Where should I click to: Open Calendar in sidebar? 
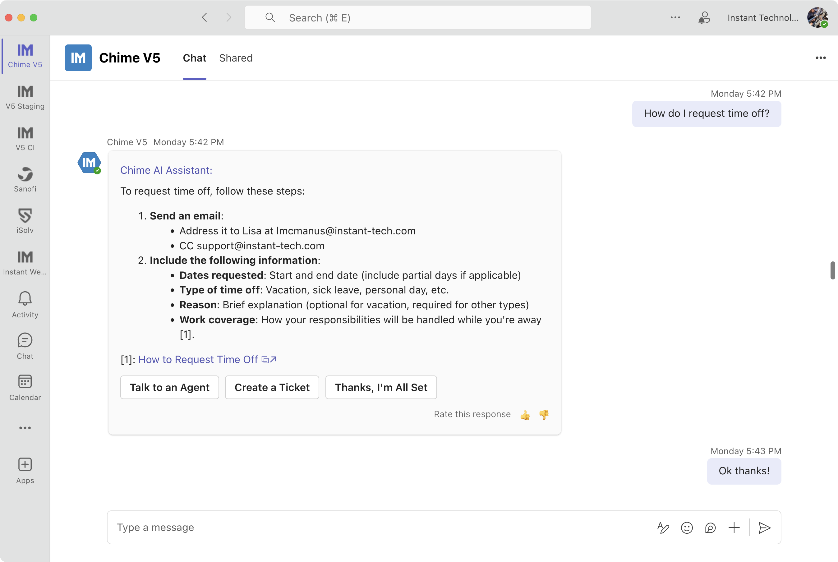25,387
